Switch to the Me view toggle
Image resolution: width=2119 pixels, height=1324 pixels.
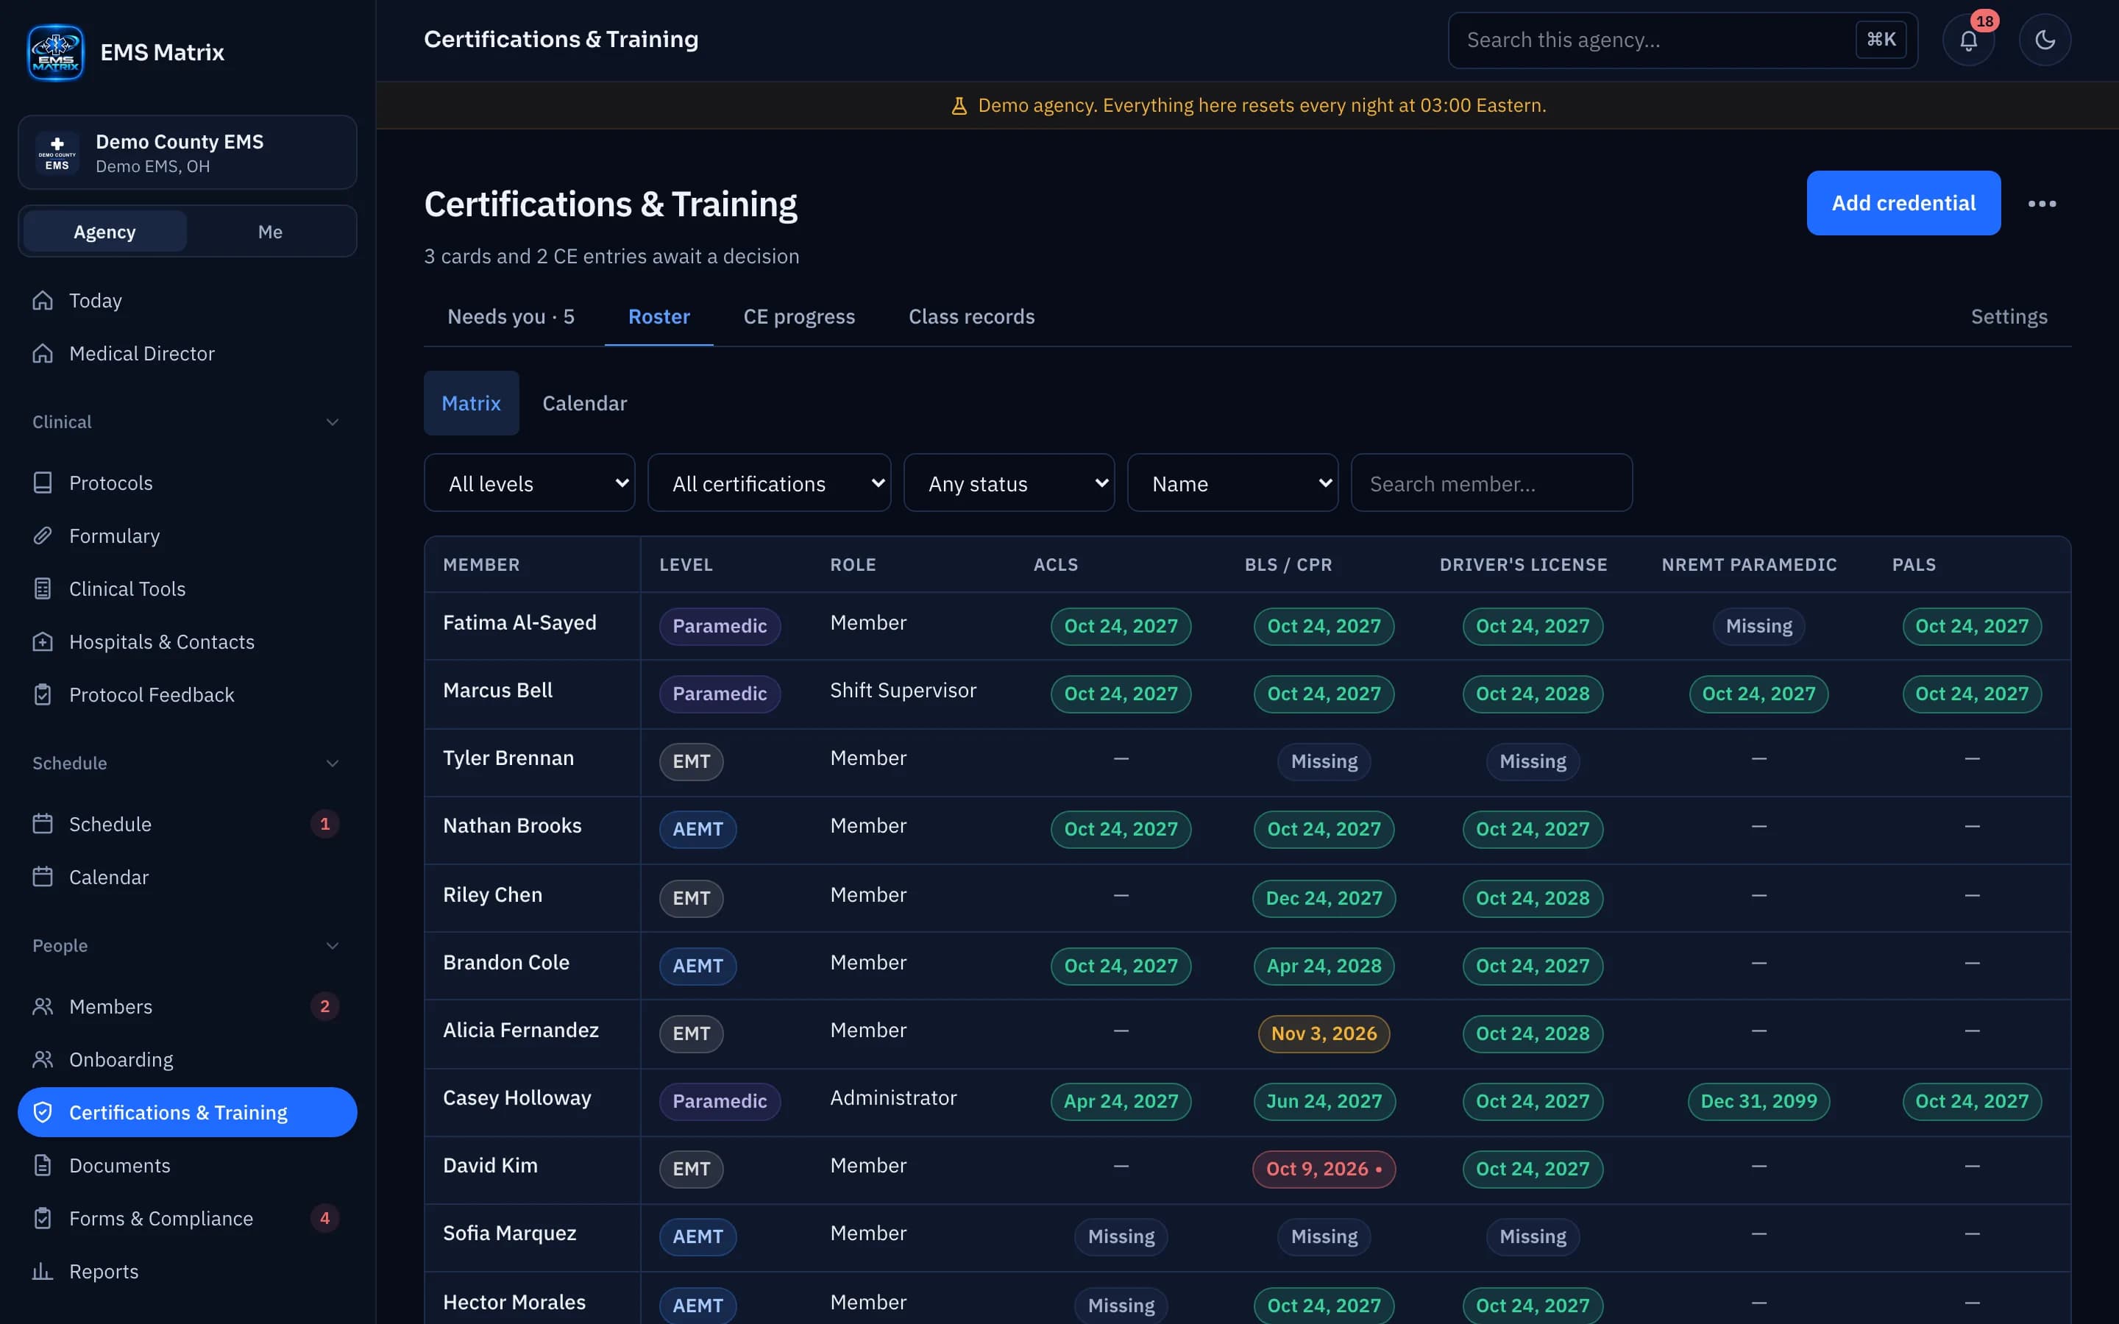tap(270, 232)
